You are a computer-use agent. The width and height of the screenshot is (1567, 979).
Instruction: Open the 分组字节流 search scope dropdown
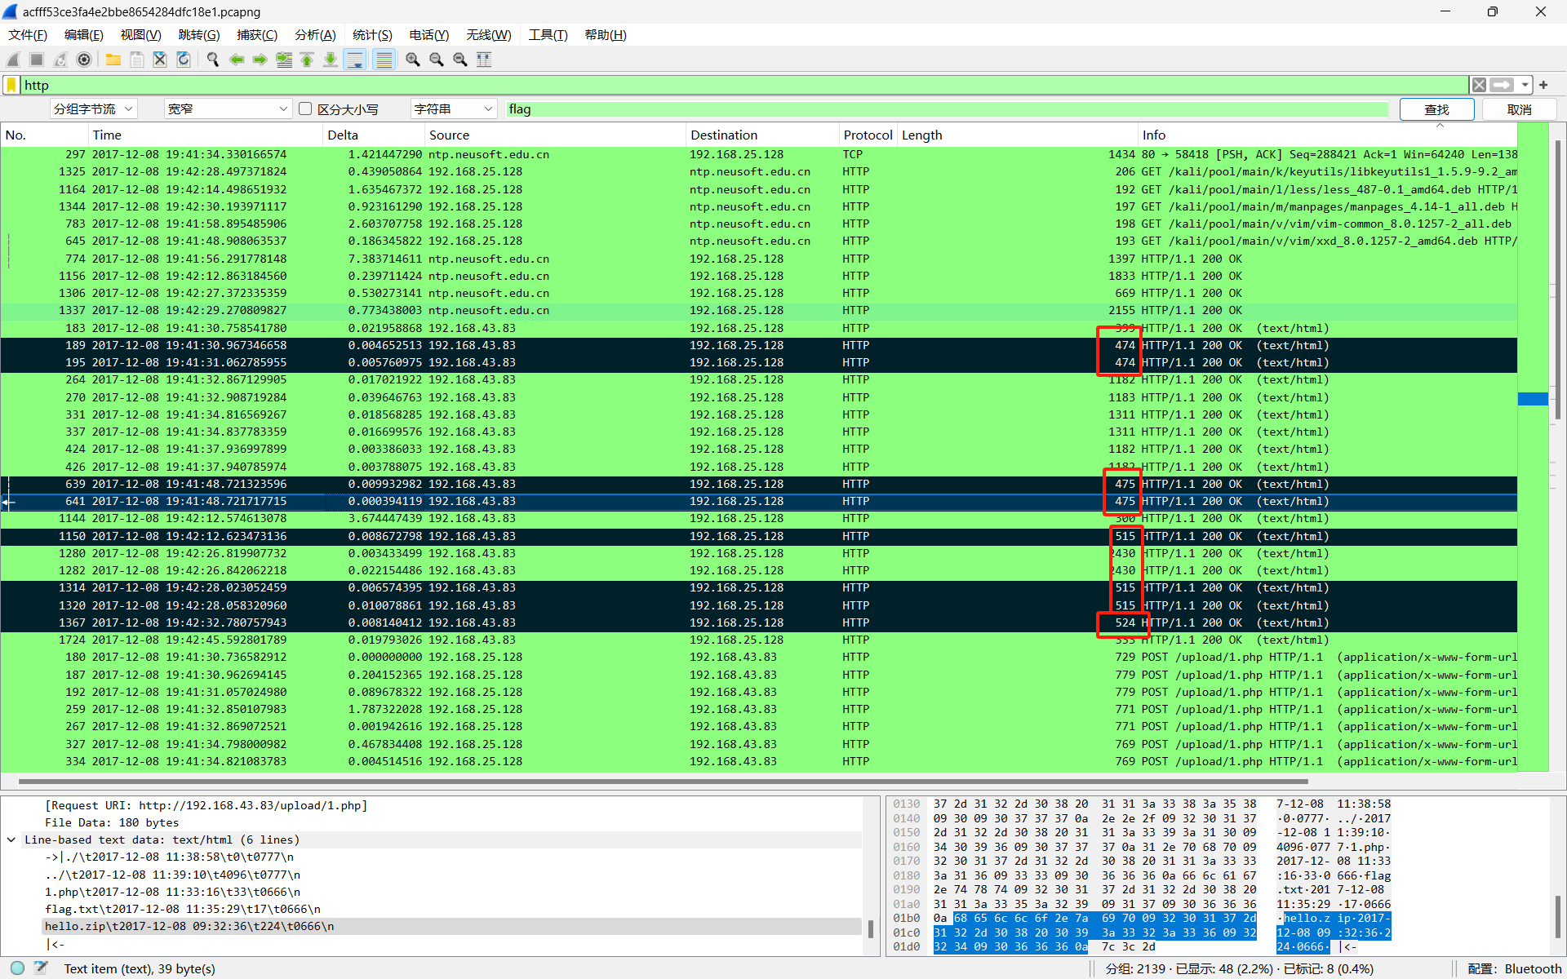(x=92, y=109)
